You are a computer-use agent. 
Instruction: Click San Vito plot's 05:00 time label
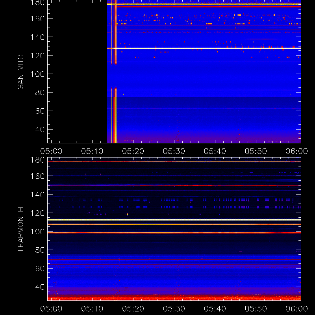51,151
